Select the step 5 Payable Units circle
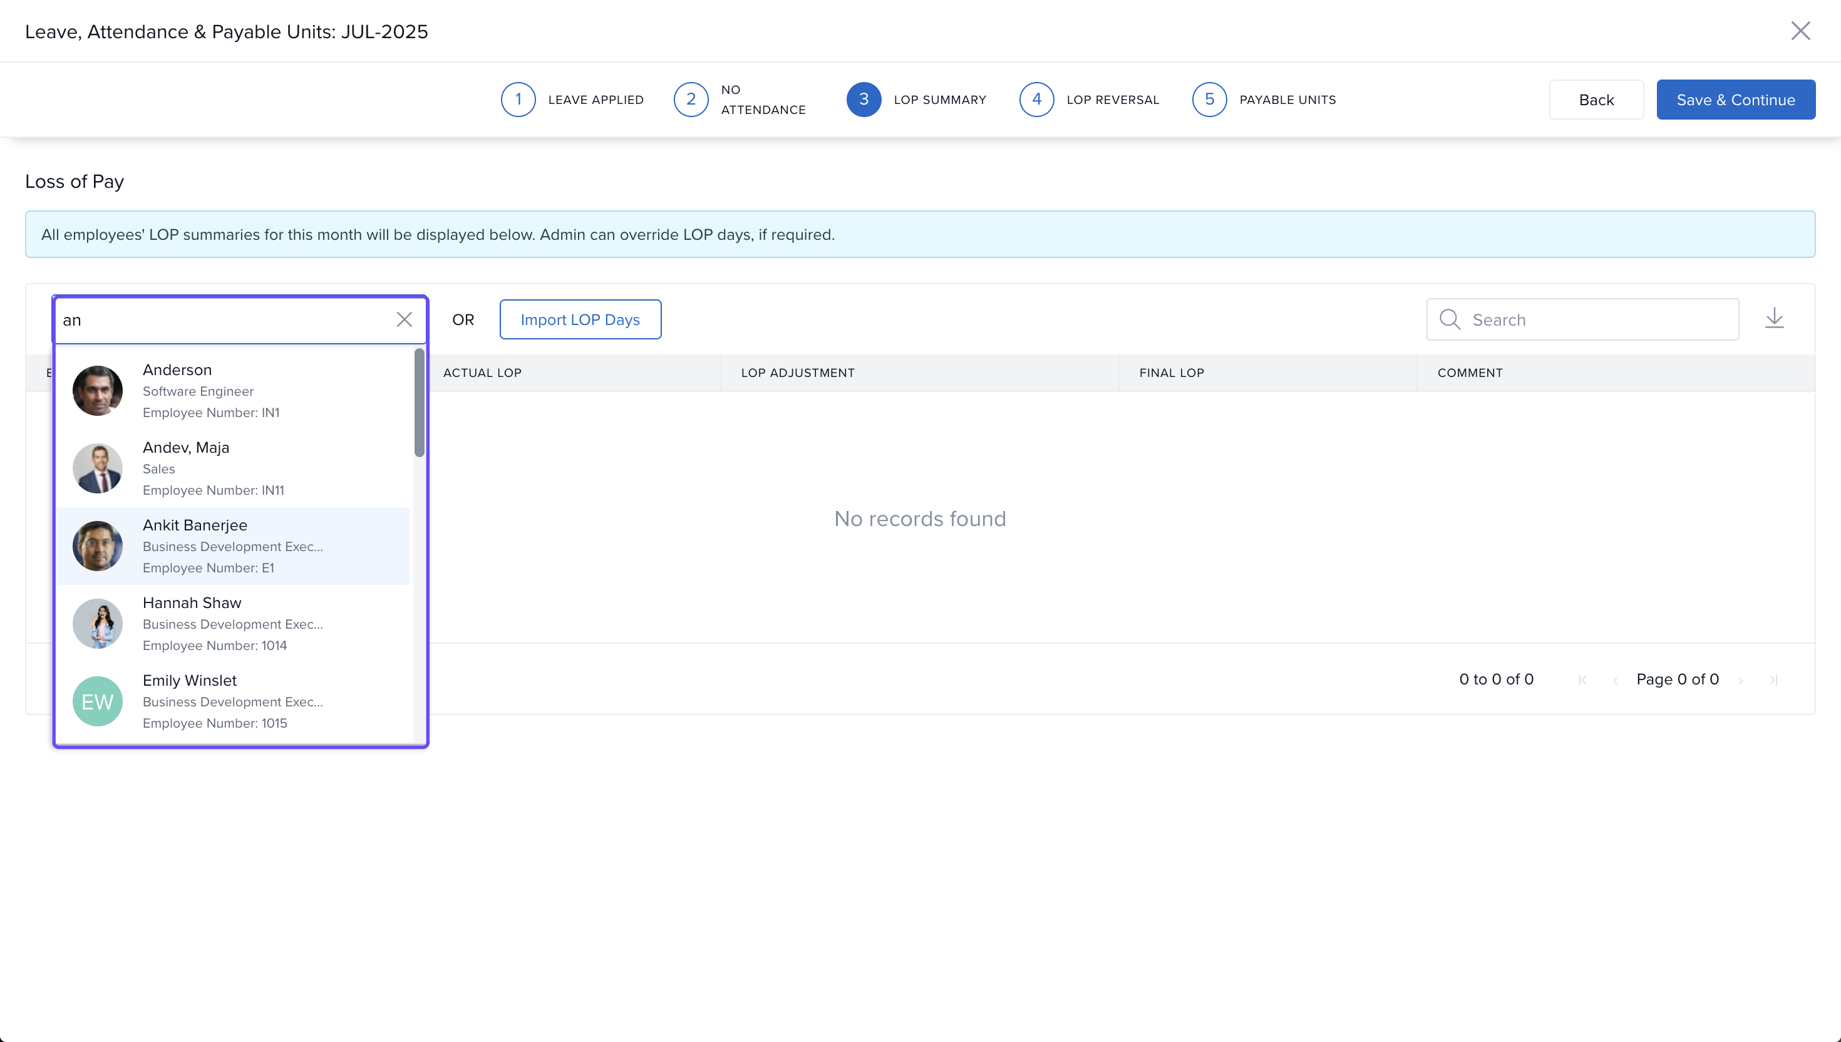The image size is (1841, 1042). point(1209,100)
